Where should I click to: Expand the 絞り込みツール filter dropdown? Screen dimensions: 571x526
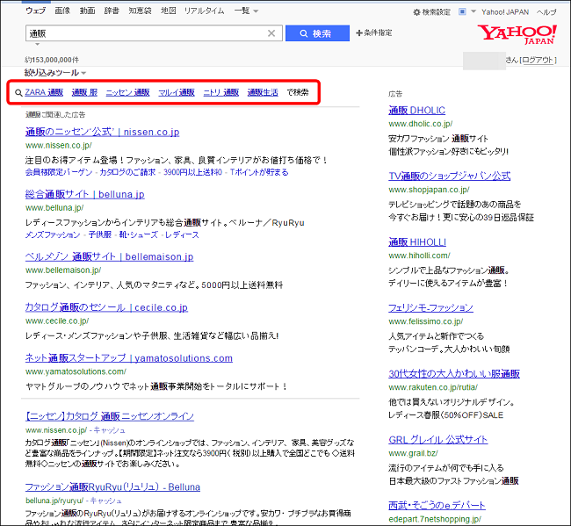point(55,73)
